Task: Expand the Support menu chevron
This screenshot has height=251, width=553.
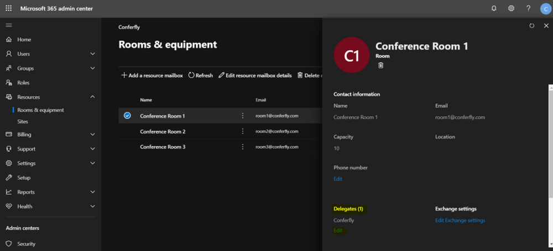Action: point(92,149)
